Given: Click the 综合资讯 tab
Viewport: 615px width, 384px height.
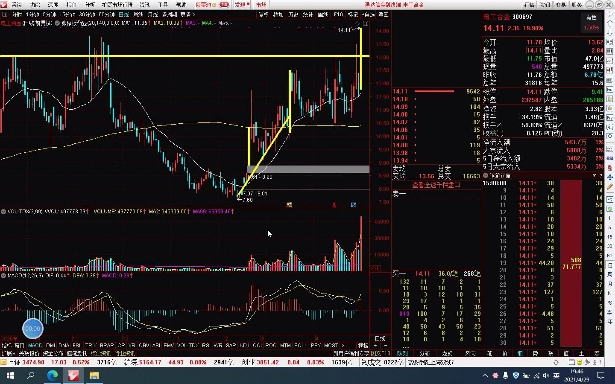Looking at the screenshot, I should pyautogui.click(x=101, y=353).
